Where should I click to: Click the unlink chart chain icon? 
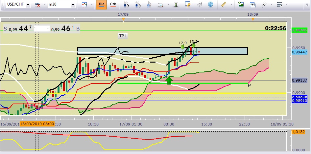pos(37,5)
